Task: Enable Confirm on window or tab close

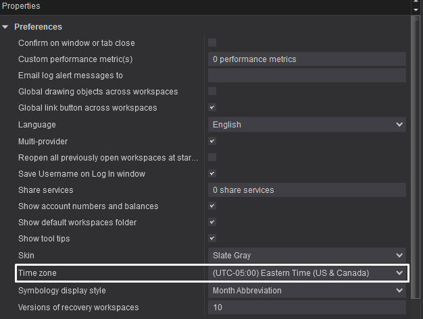Action: tap(212, 43)
